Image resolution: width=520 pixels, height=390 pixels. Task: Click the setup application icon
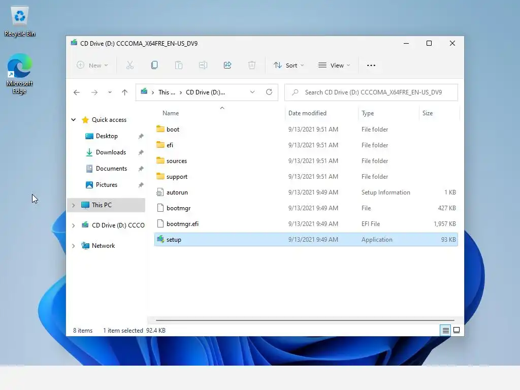[160, 239]
